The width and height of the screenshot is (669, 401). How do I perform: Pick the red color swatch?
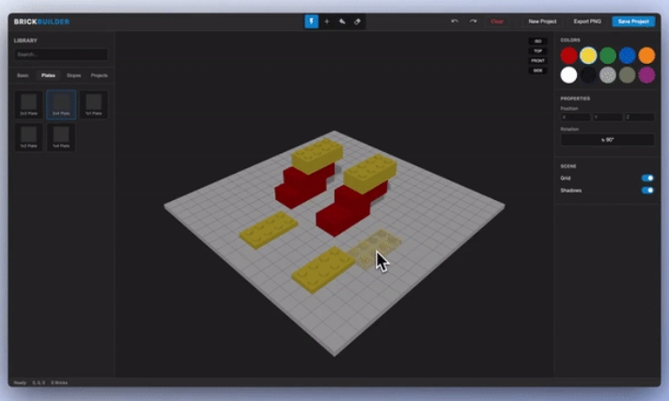[568, 55]
